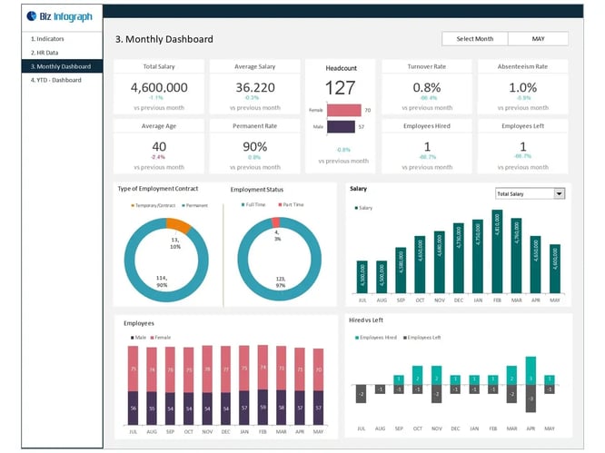
Task: Select 3. Monthly Dashboard in sidebar
Action: 62,66
